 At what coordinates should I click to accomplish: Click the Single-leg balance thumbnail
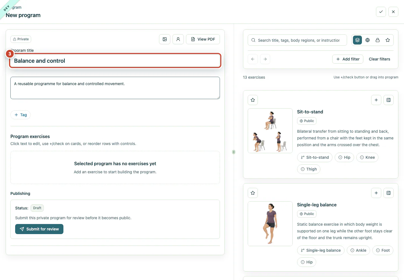pos(270,224)
